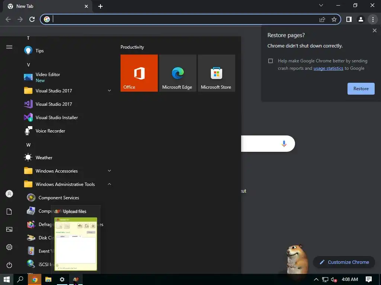This screenshot has height=285, width=381.
Task: Click the Productivity group heading
Action: (132, 47)
